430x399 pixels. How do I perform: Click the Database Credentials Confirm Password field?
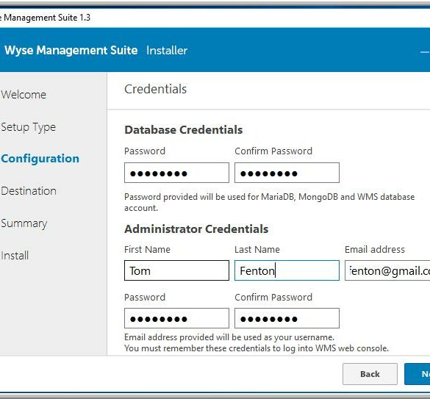click(287, 173)
